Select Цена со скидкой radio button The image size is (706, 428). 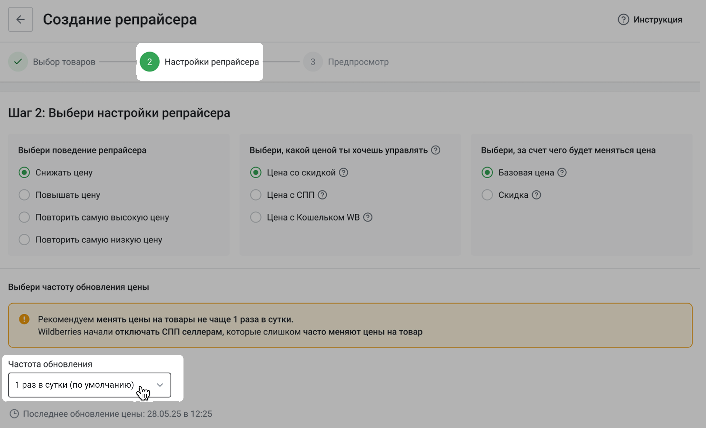click(256, 173)
